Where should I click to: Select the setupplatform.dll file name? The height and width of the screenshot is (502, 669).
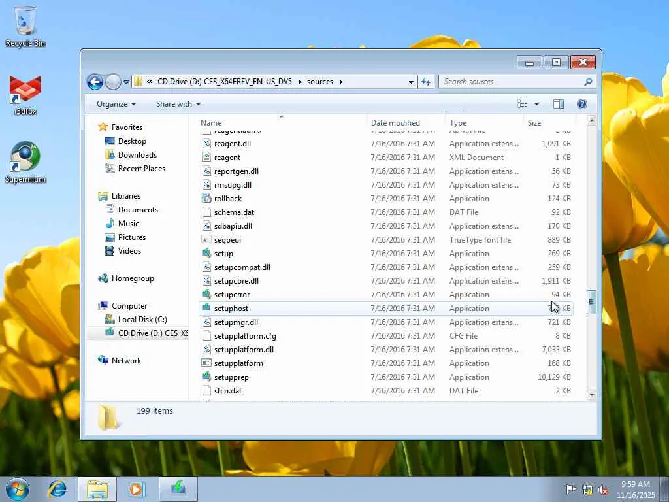[x=244, y=350]
